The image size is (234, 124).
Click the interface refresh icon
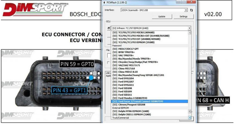pyautogui.click(x=192, y=10)
